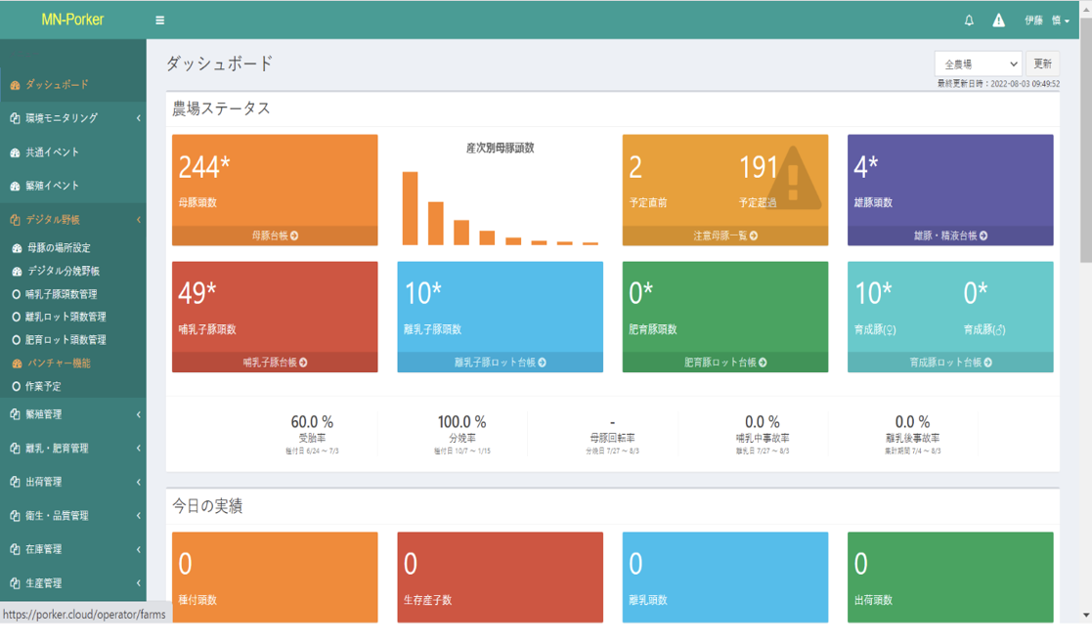Expand 離乳・肥育管理 sidebar menu
Screen dimensions: 1092x642
pos(73,449)
